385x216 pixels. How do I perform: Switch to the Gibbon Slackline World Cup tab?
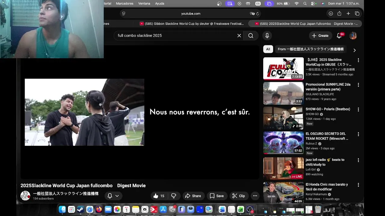pos(191,24)
